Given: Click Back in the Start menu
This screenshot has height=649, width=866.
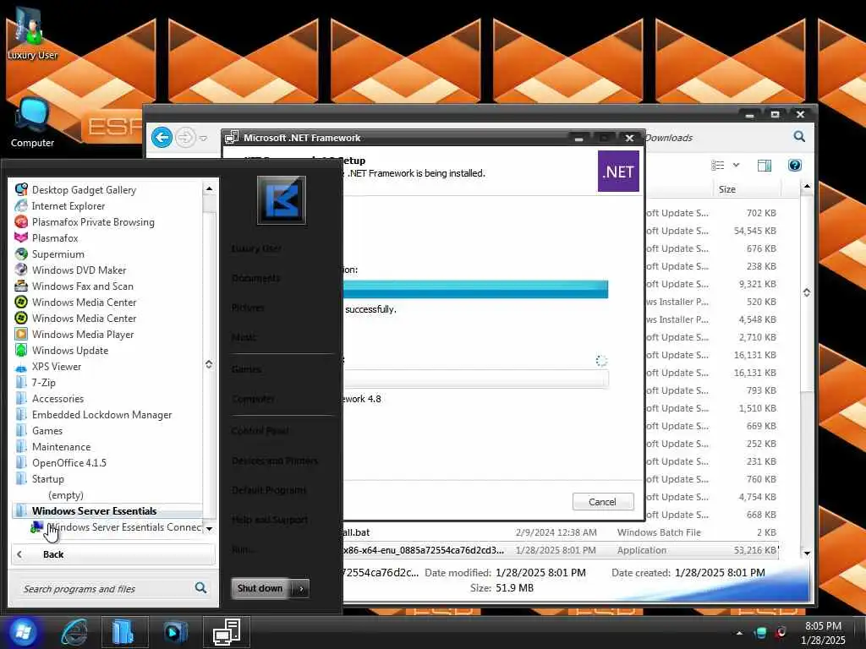Looking at the screenshot, I should 112,554.
